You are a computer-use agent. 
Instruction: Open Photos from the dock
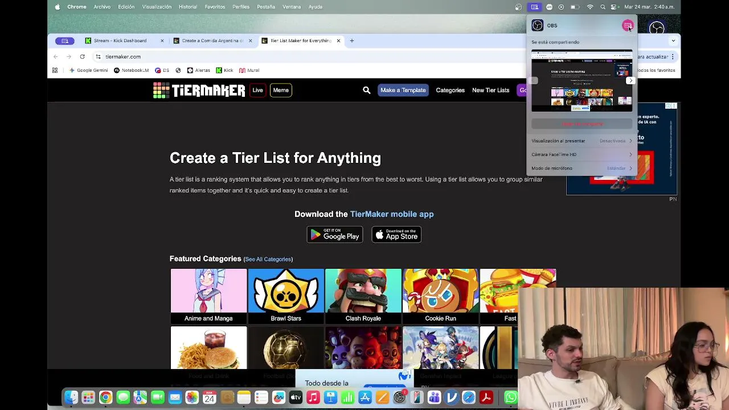[x=192, y=397]
